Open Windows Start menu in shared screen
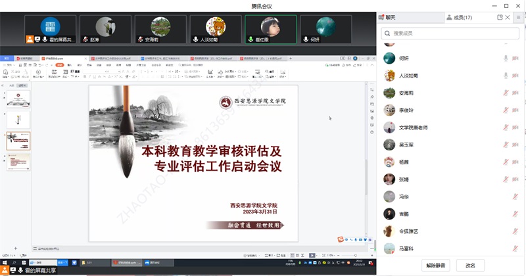The image size is (526, 276). click(5, 263)
